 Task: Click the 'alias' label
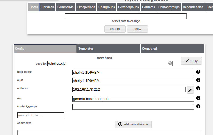pos(20,80)
